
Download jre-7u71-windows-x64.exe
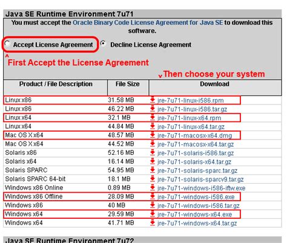click(x=194, y=215)
